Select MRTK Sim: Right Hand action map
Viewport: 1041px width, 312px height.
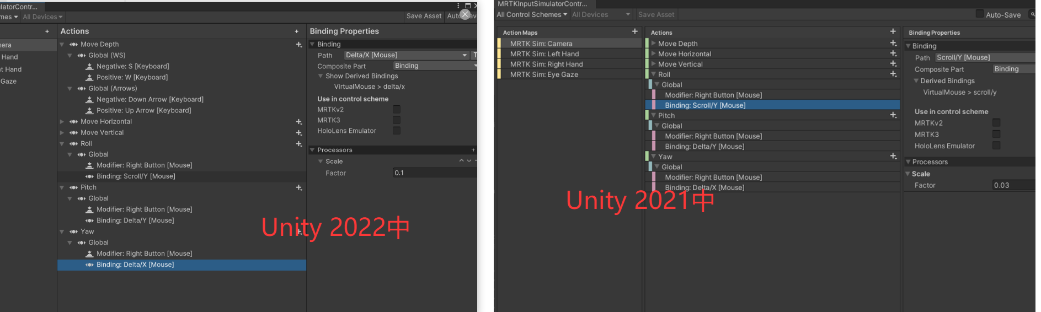pos(569,64)
